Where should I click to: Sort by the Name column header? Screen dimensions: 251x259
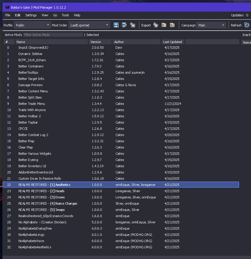pos(52,42)
